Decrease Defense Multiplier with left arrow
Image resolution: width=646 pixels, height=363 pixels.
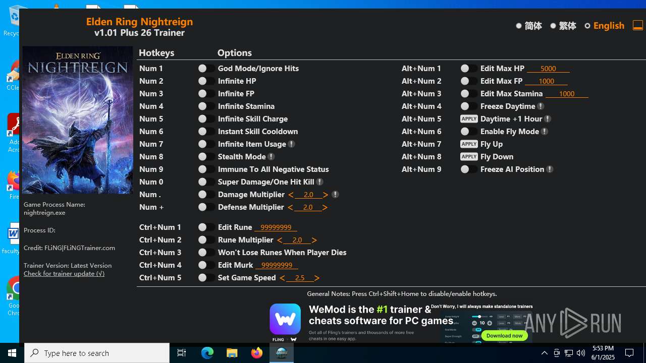tap(291, 207)
